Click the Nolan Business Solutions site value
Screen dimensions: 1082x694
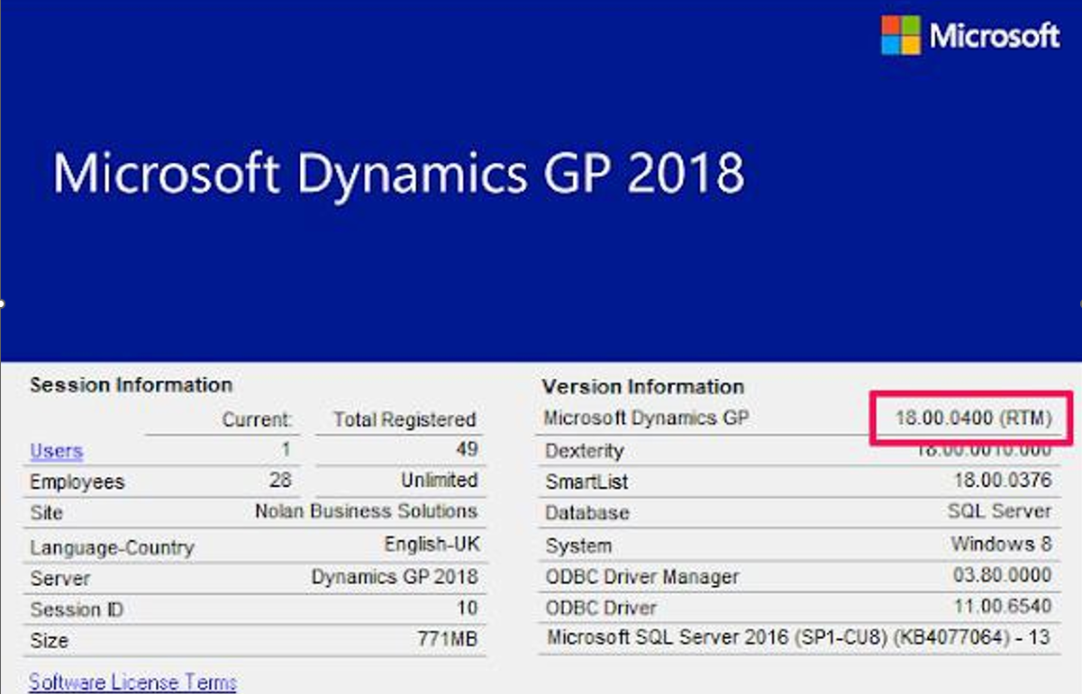pyautogui.click(x=366, y=511)
